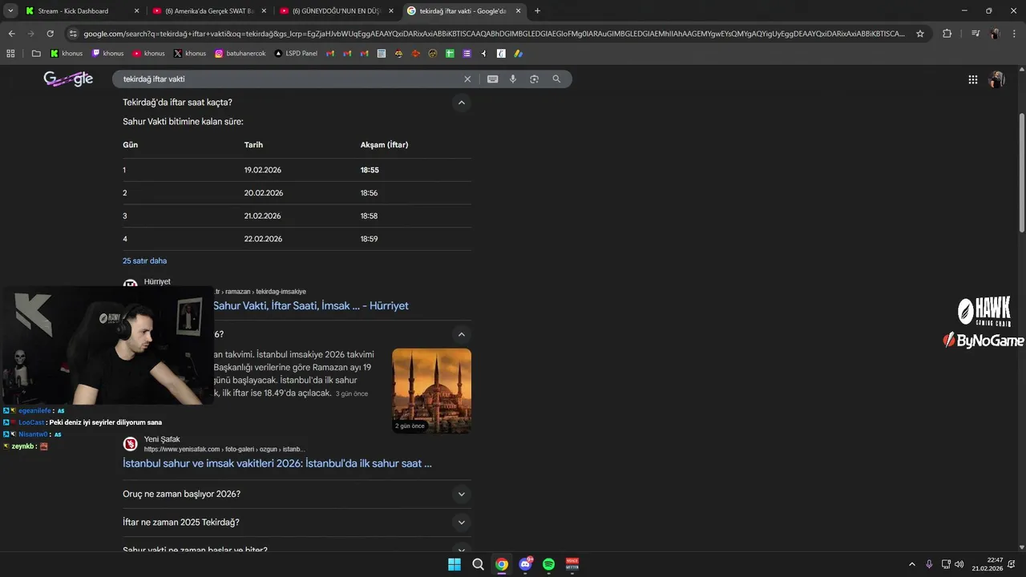Show hidden system tray icons
1026x577 pixels.
pyautogui.click(x=911, y=564)
